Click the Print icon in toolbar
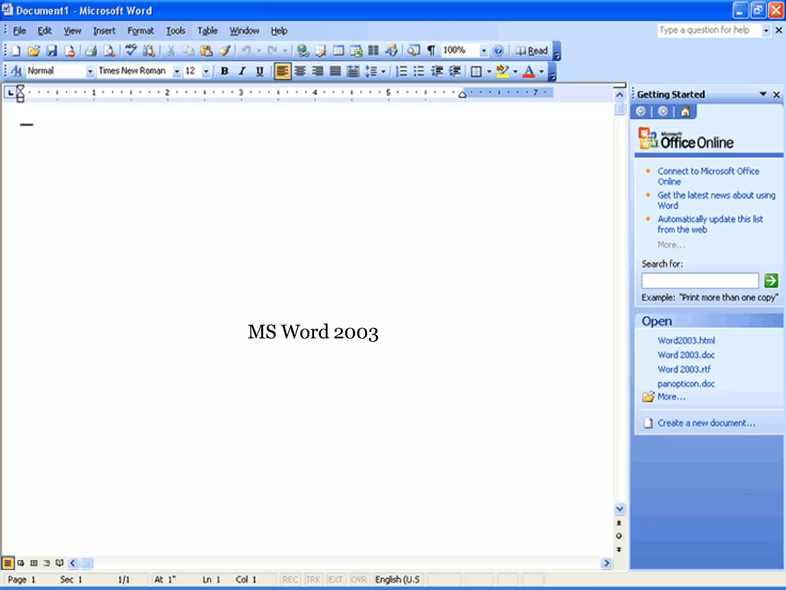The height and width of the screenshot is (590, 786). coord(91,51)
